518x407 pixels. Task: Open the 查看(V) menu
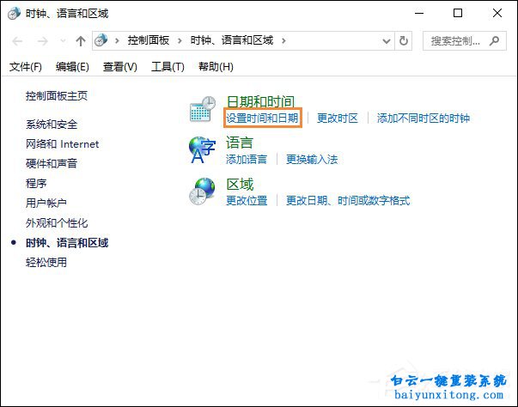[120, 67]
